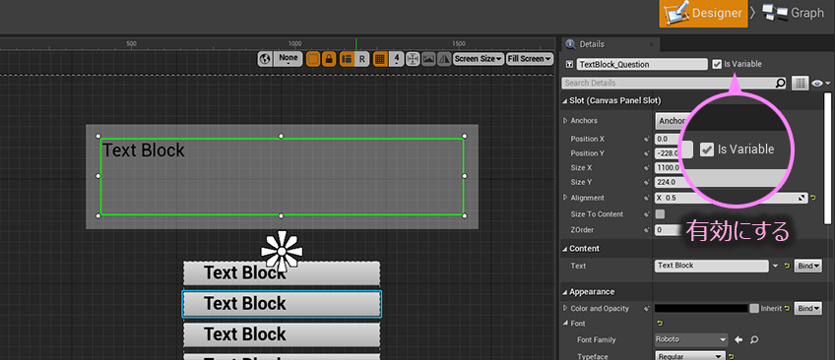Browse Font Family asset with magnifier icon
Screen dimensions: 835x360
coord(754,339)
